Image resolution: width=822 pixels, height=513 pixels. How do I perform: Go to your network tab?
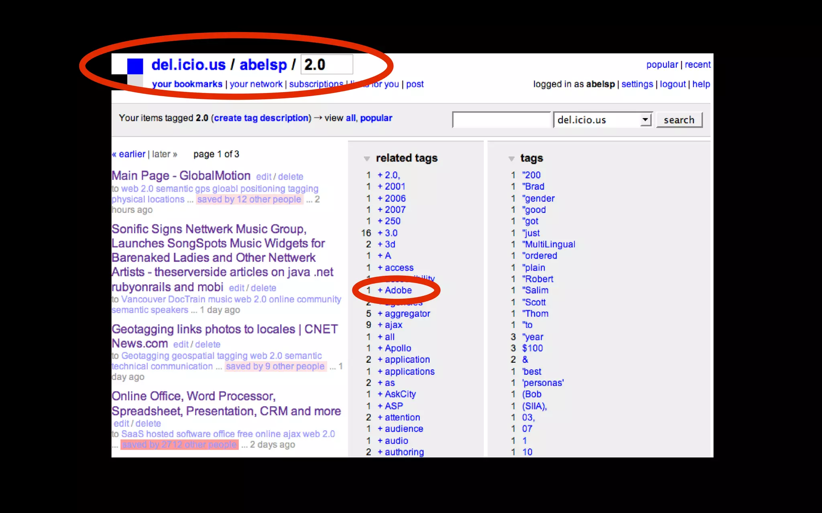coord(256,84)
